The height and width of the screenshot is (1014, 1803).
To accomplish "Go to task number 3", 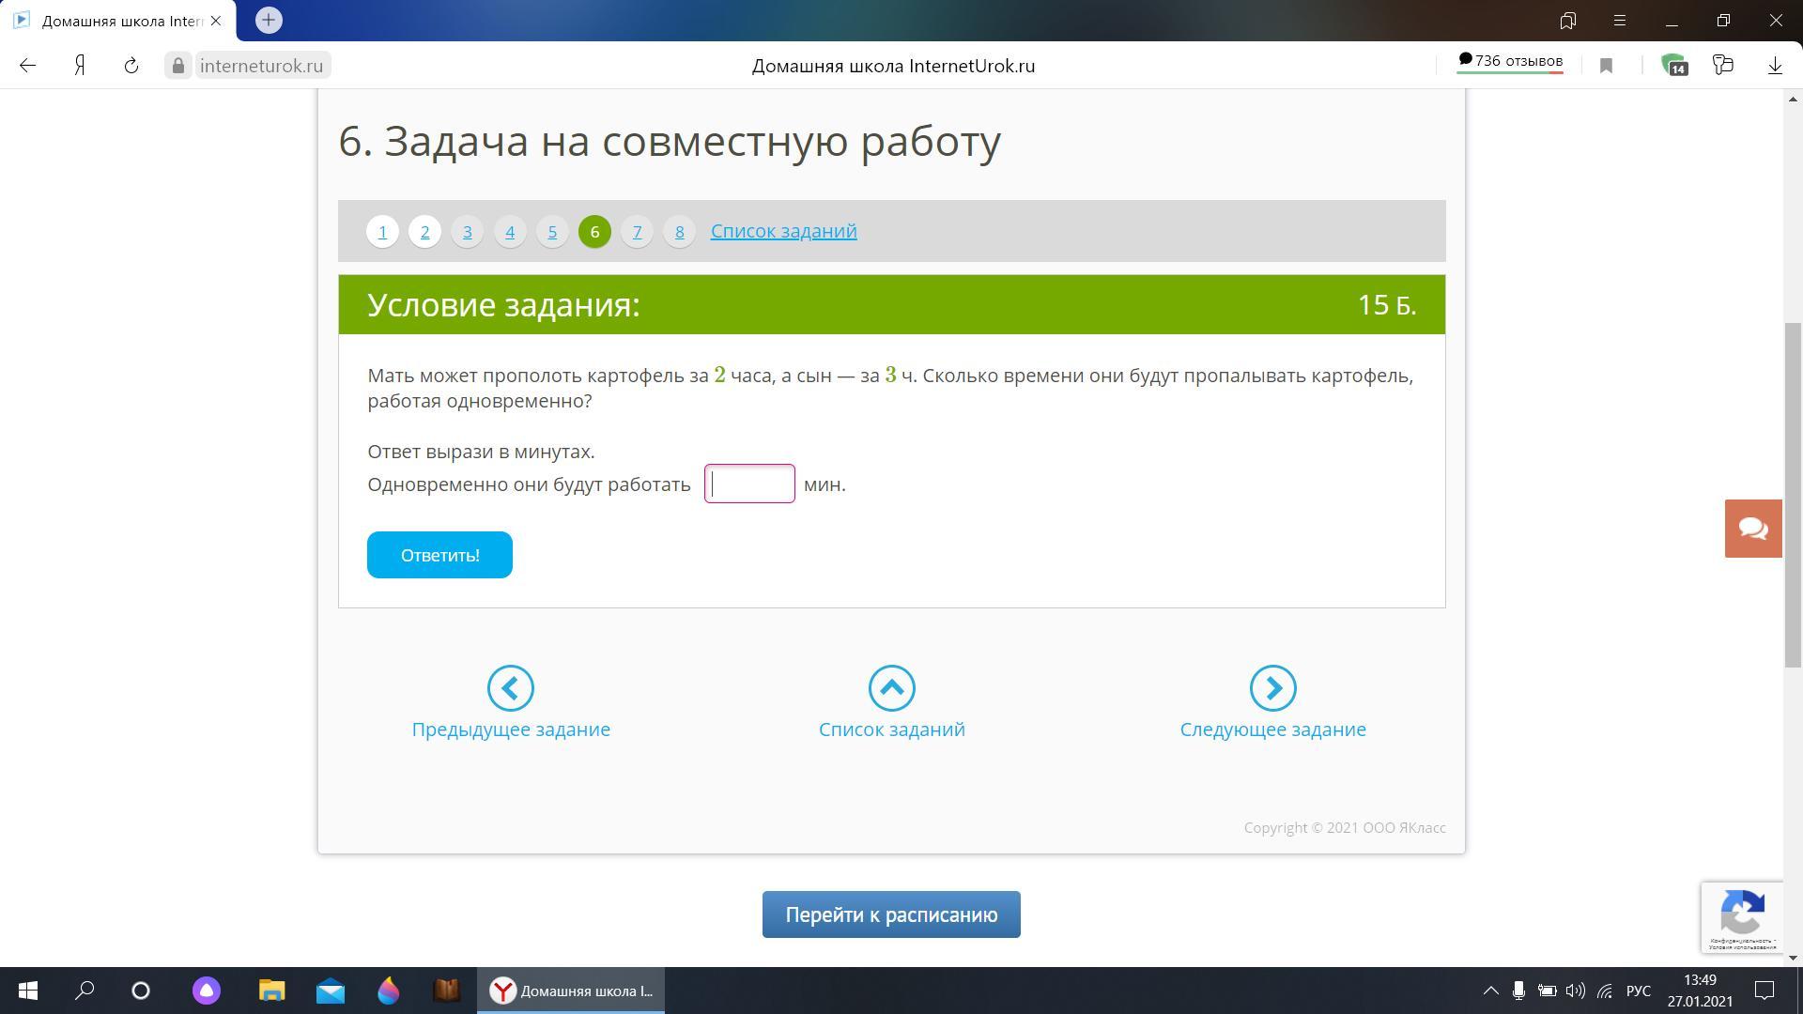I will coord(467,232).
